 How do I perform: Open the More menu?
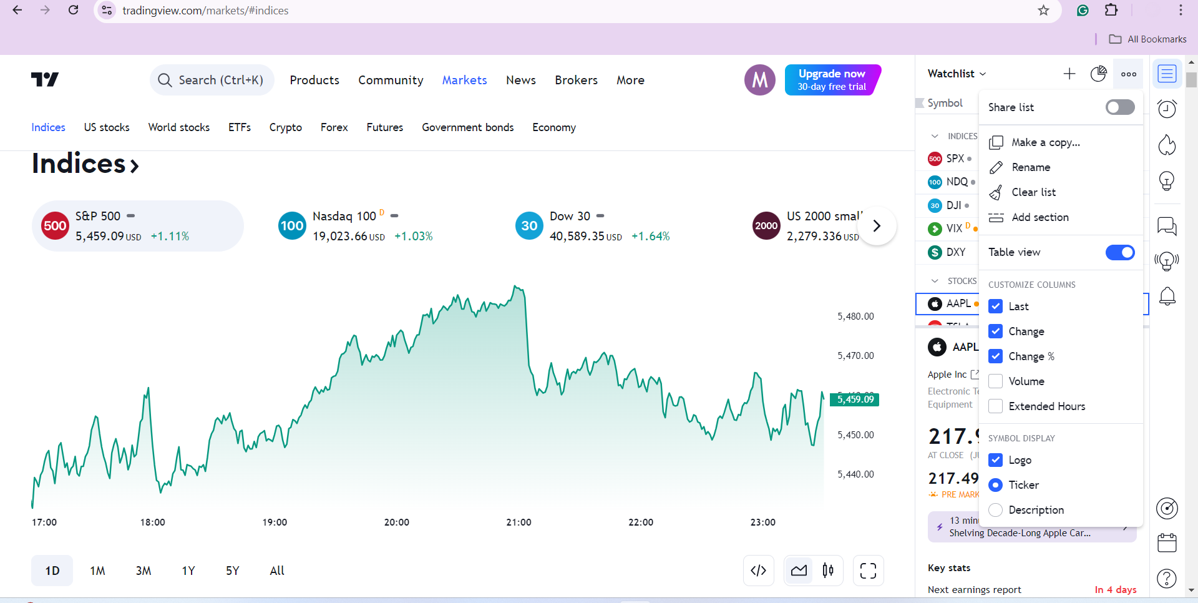coord(631,80)
